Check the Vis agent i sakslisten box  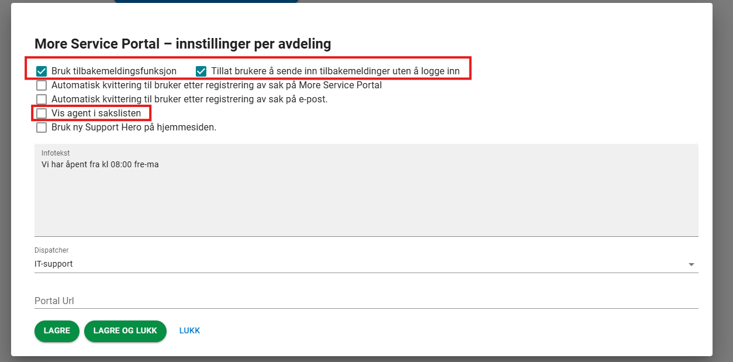point(42,113)
